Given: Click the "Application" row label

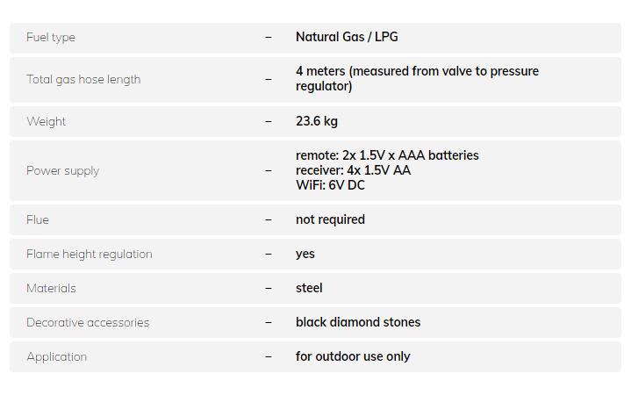Looking at the screenshot, I should (56, 357).
